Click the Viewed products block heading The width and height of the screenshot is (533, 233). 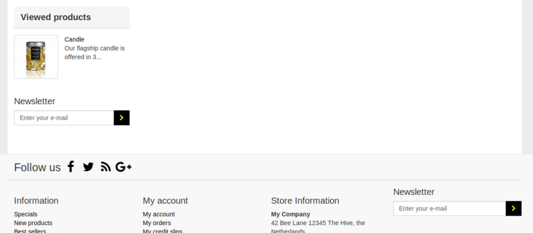tap(56, 17)
